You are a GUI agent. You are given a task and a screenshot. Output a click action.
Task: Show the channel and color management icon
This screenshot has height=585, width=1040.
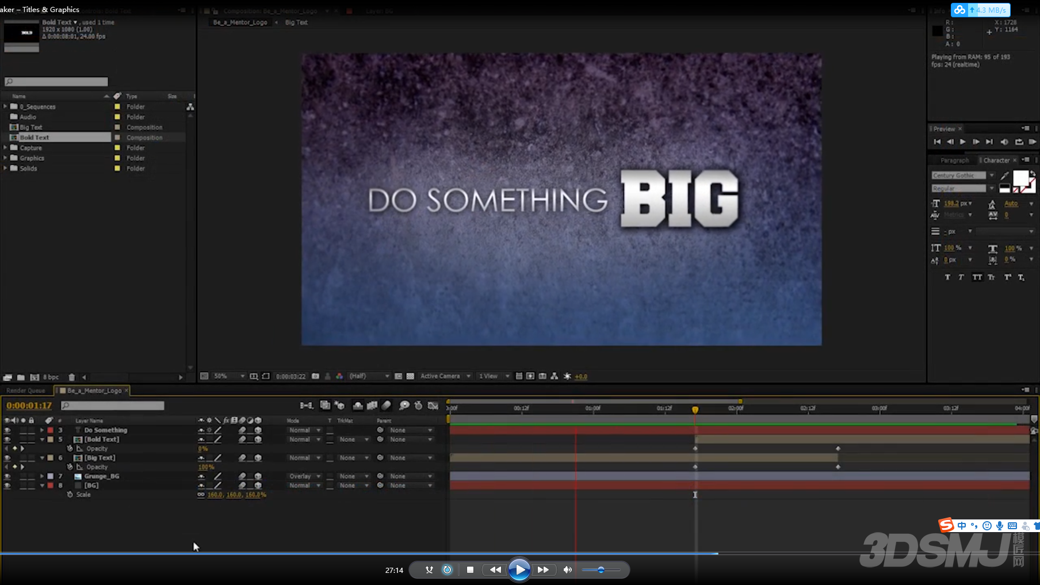click(x=339, y=376)
